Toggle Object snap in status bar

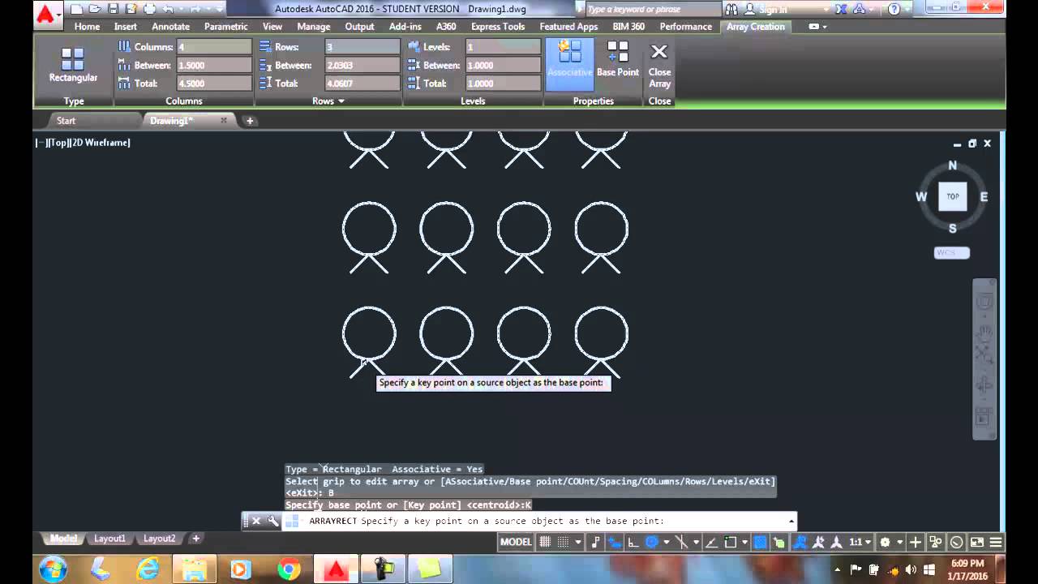point(731,543)
